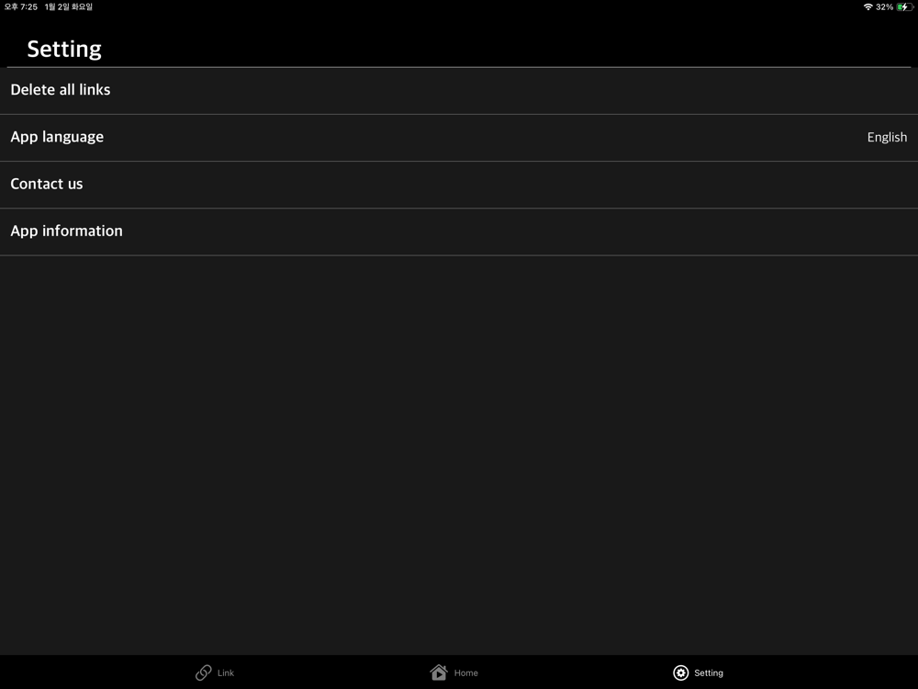This screenshot has width=918, height=689.
Task: Switch to the Home tab label
Action: point(466,673)
